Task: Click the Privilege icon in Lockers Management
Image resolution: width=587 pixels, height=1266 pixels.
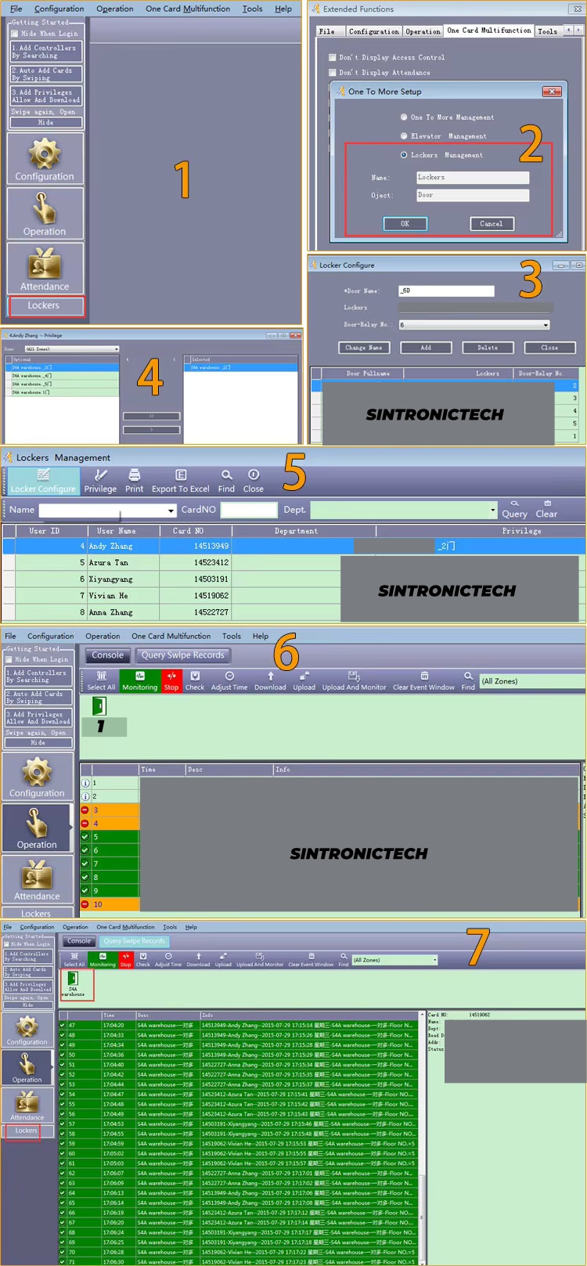Action: (100, 475)
